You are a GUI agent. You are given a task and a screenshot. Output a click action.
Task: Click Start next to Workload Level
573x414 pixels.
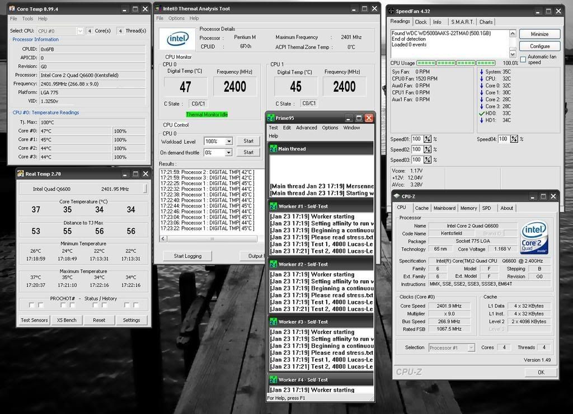pos(248,141)
